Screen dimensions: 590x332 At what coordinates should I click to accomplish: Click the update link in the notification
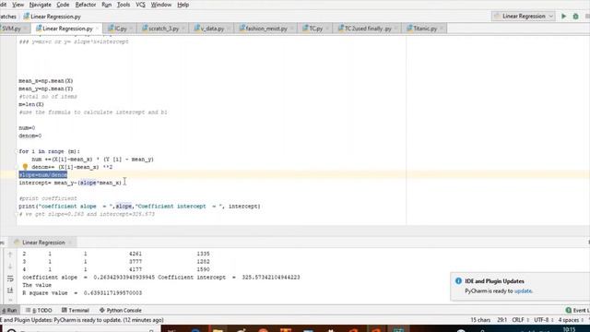click(523, 291)
